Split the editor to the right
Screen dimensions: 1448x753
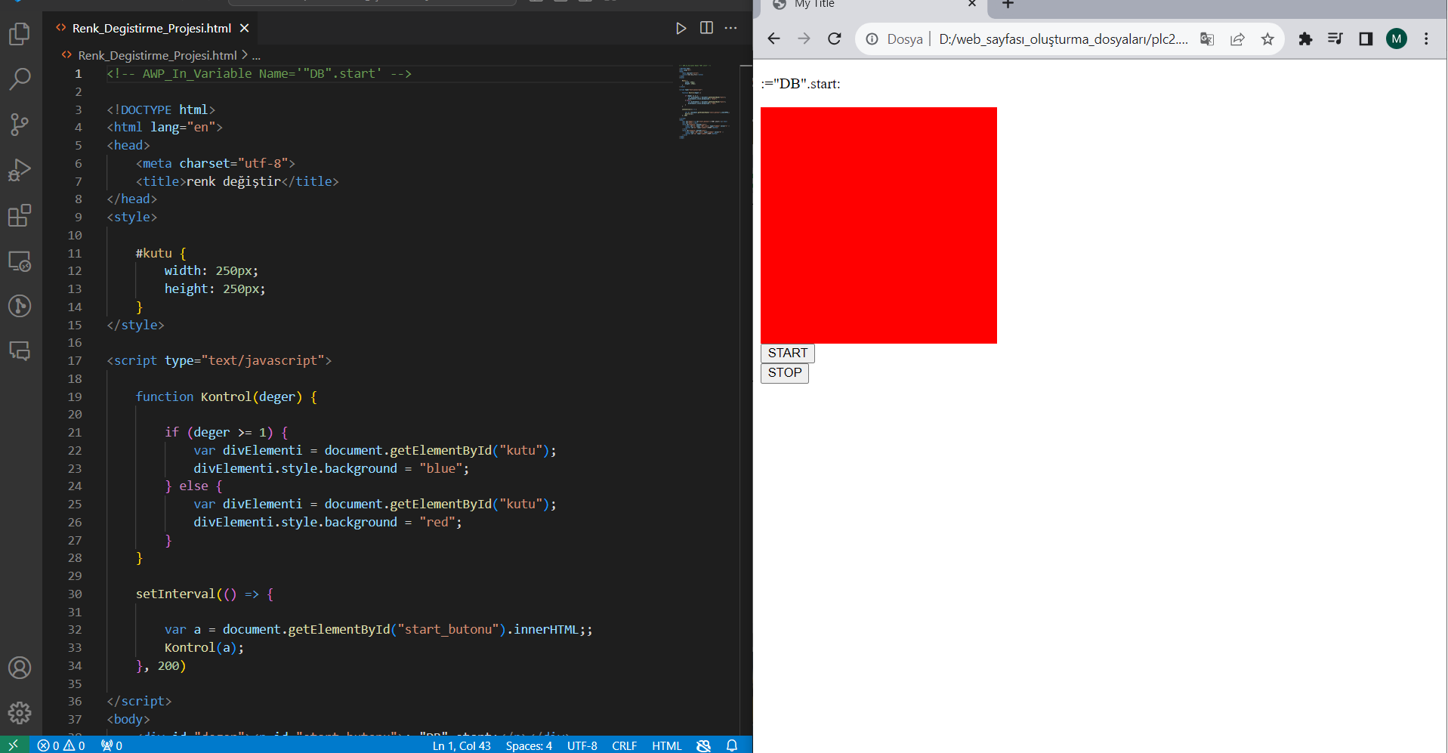pyautogui.click(x=706, y=28)
